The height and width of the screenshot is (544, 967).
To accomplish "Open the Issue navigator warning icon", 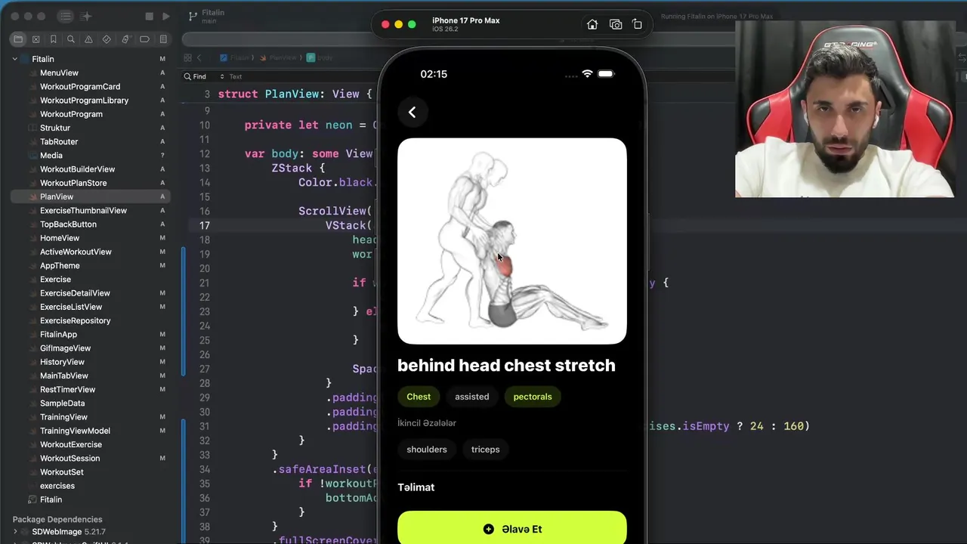I will 88,39.
